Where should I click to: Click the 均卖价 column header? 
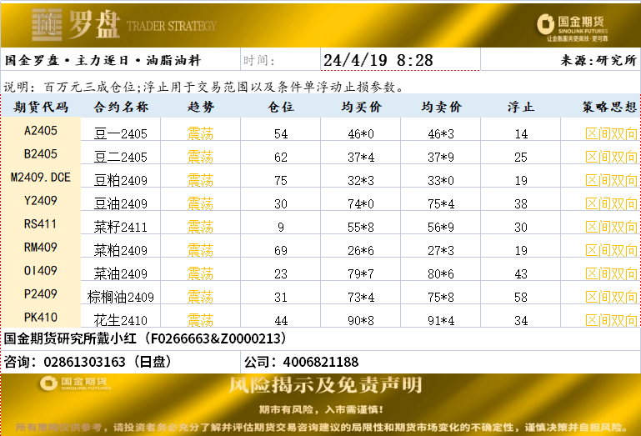pyautogui.click(x=441, y=107)
